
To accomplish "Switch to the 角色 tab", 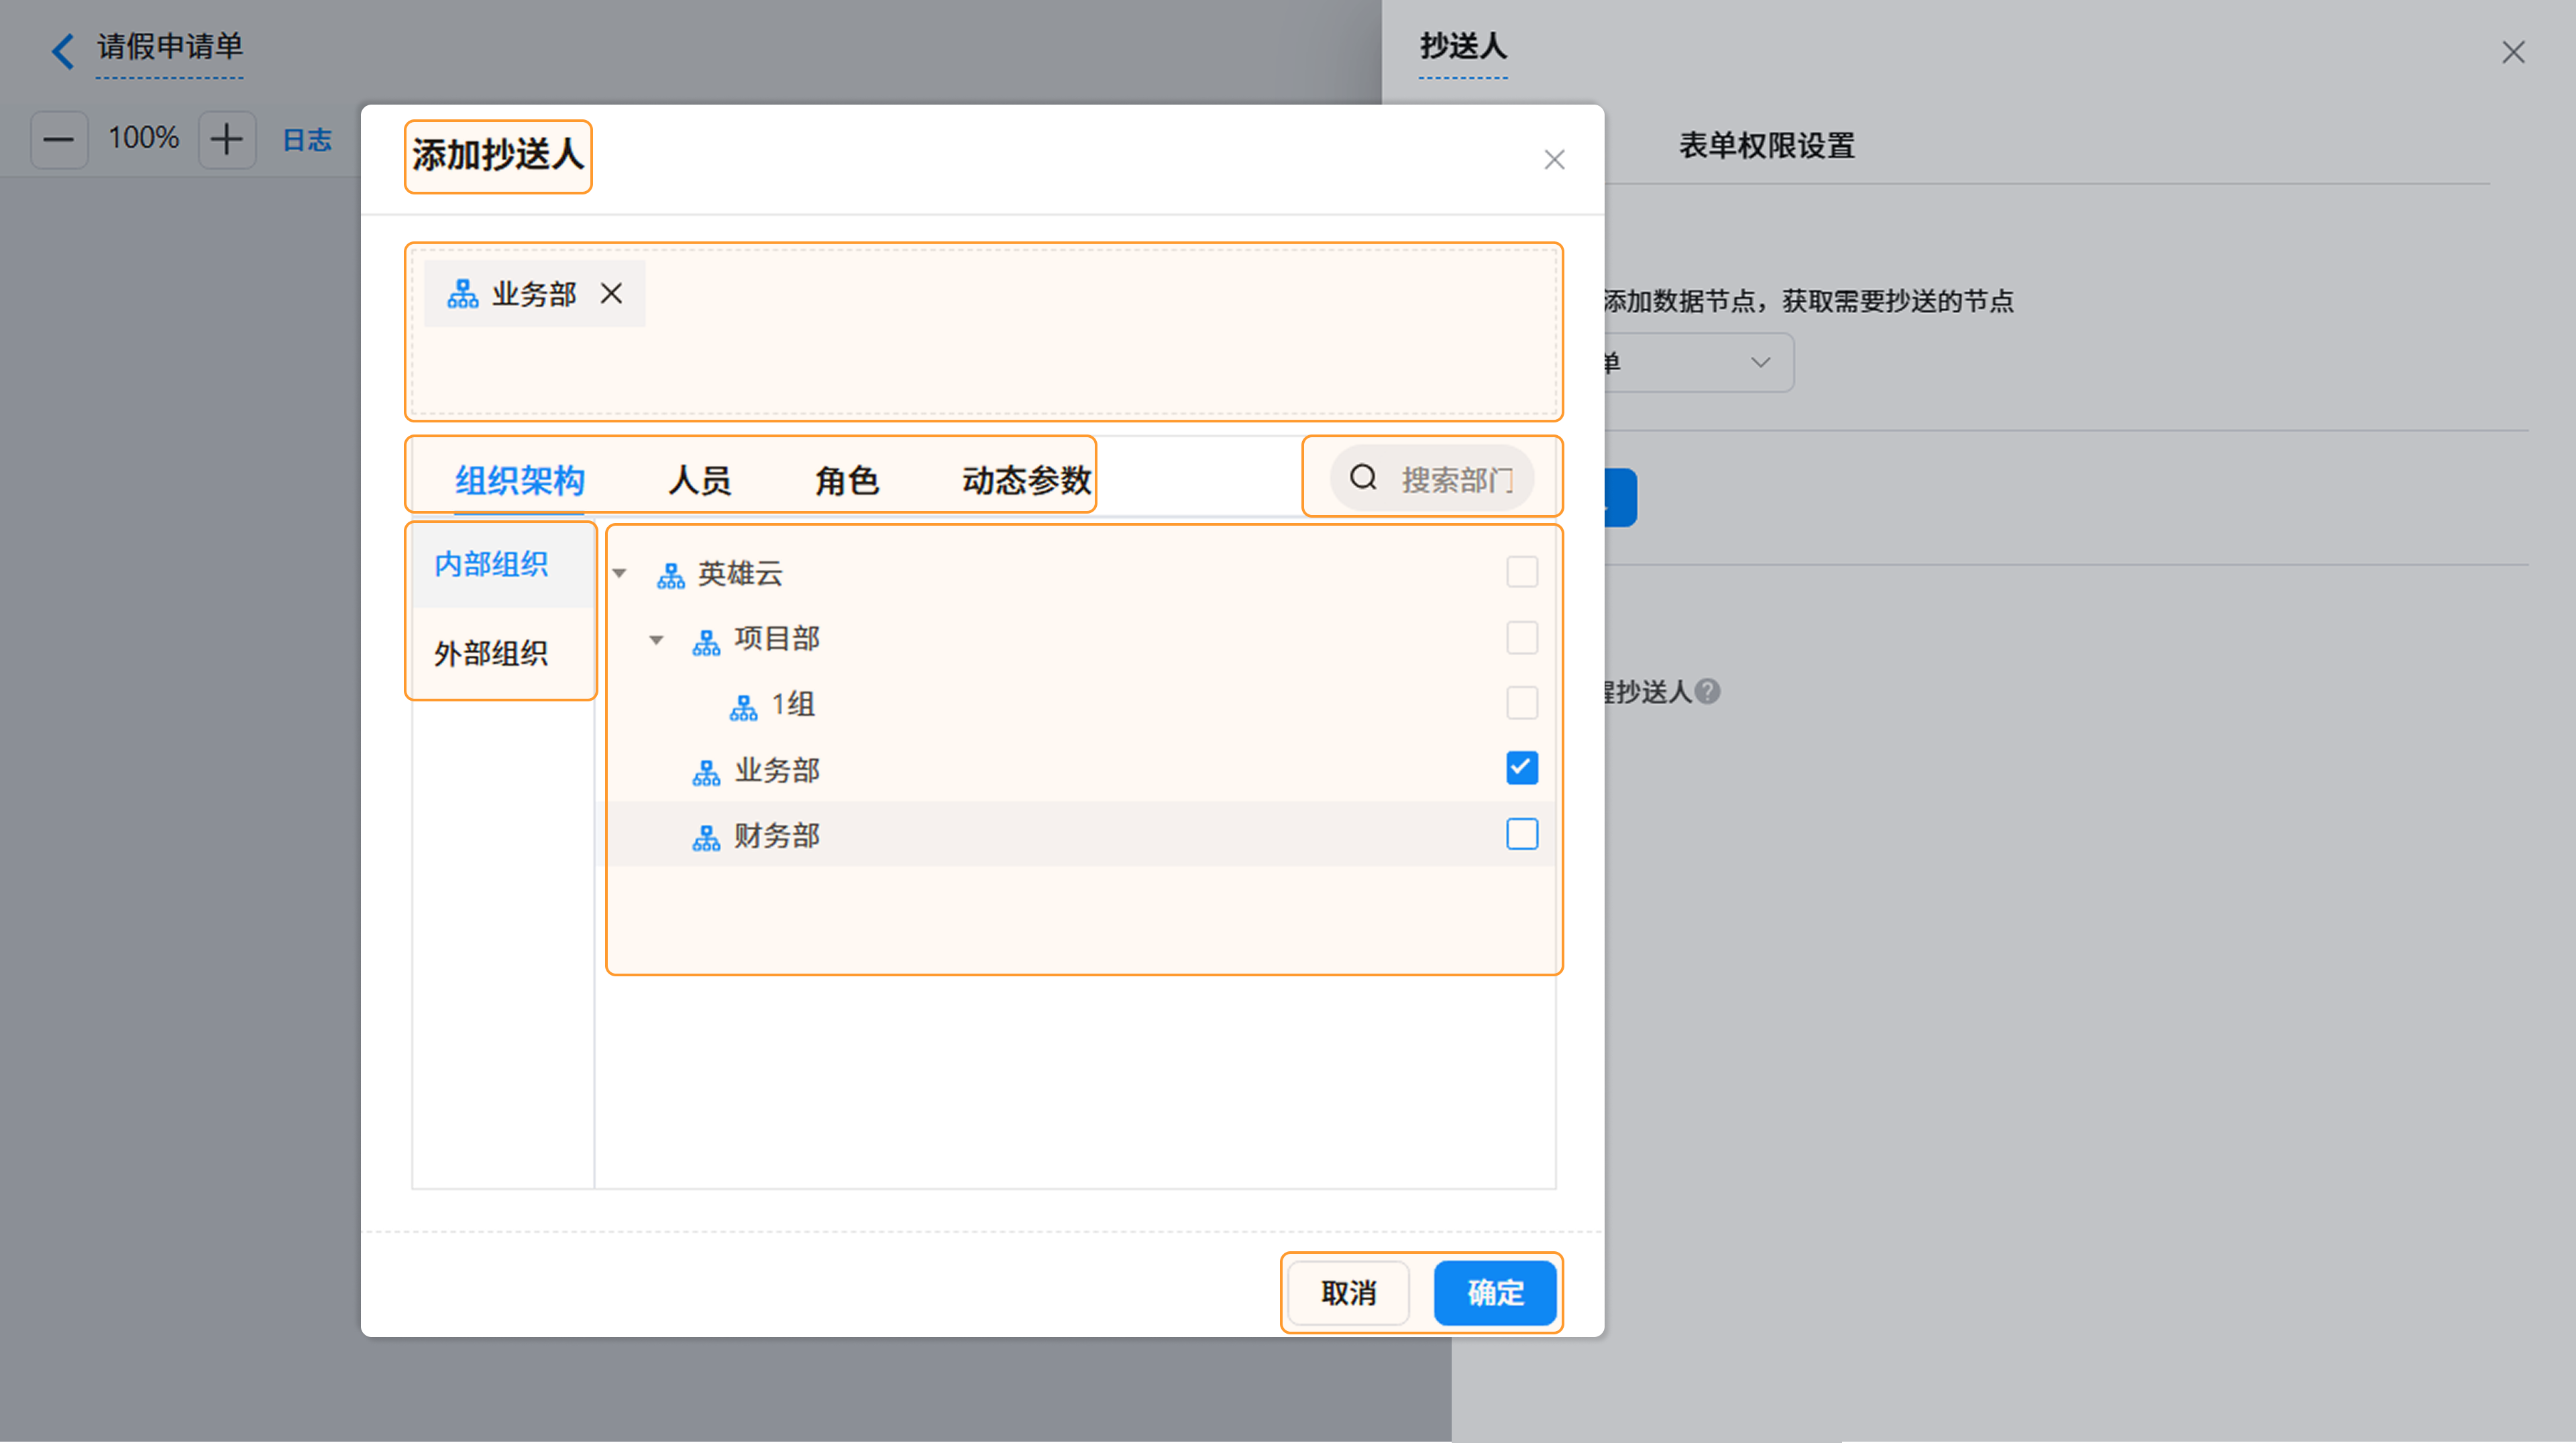I will 846,481.
